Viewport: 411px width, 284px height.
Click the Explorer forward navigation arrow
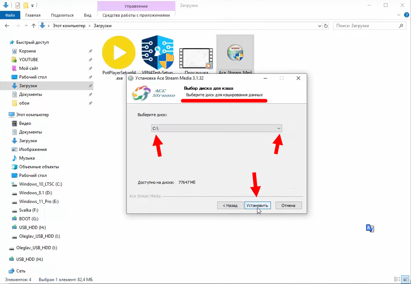[17, 26]
